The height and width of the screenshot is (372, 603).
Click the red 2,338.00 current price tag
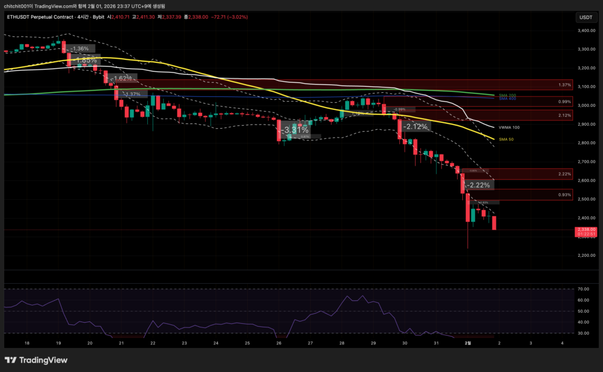pyautogui.click(x=586, y=229)
